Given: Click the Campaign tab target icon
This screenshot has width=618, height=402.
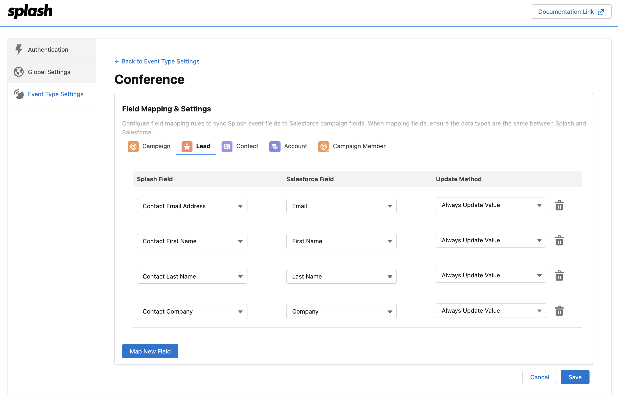Looking at the screenshot, I should (x=133, y=146).
